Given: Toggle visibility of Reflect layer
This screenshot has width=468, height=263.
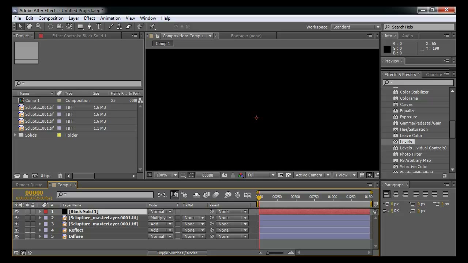Looking at the screenshot, I should [x=16, y=230].
